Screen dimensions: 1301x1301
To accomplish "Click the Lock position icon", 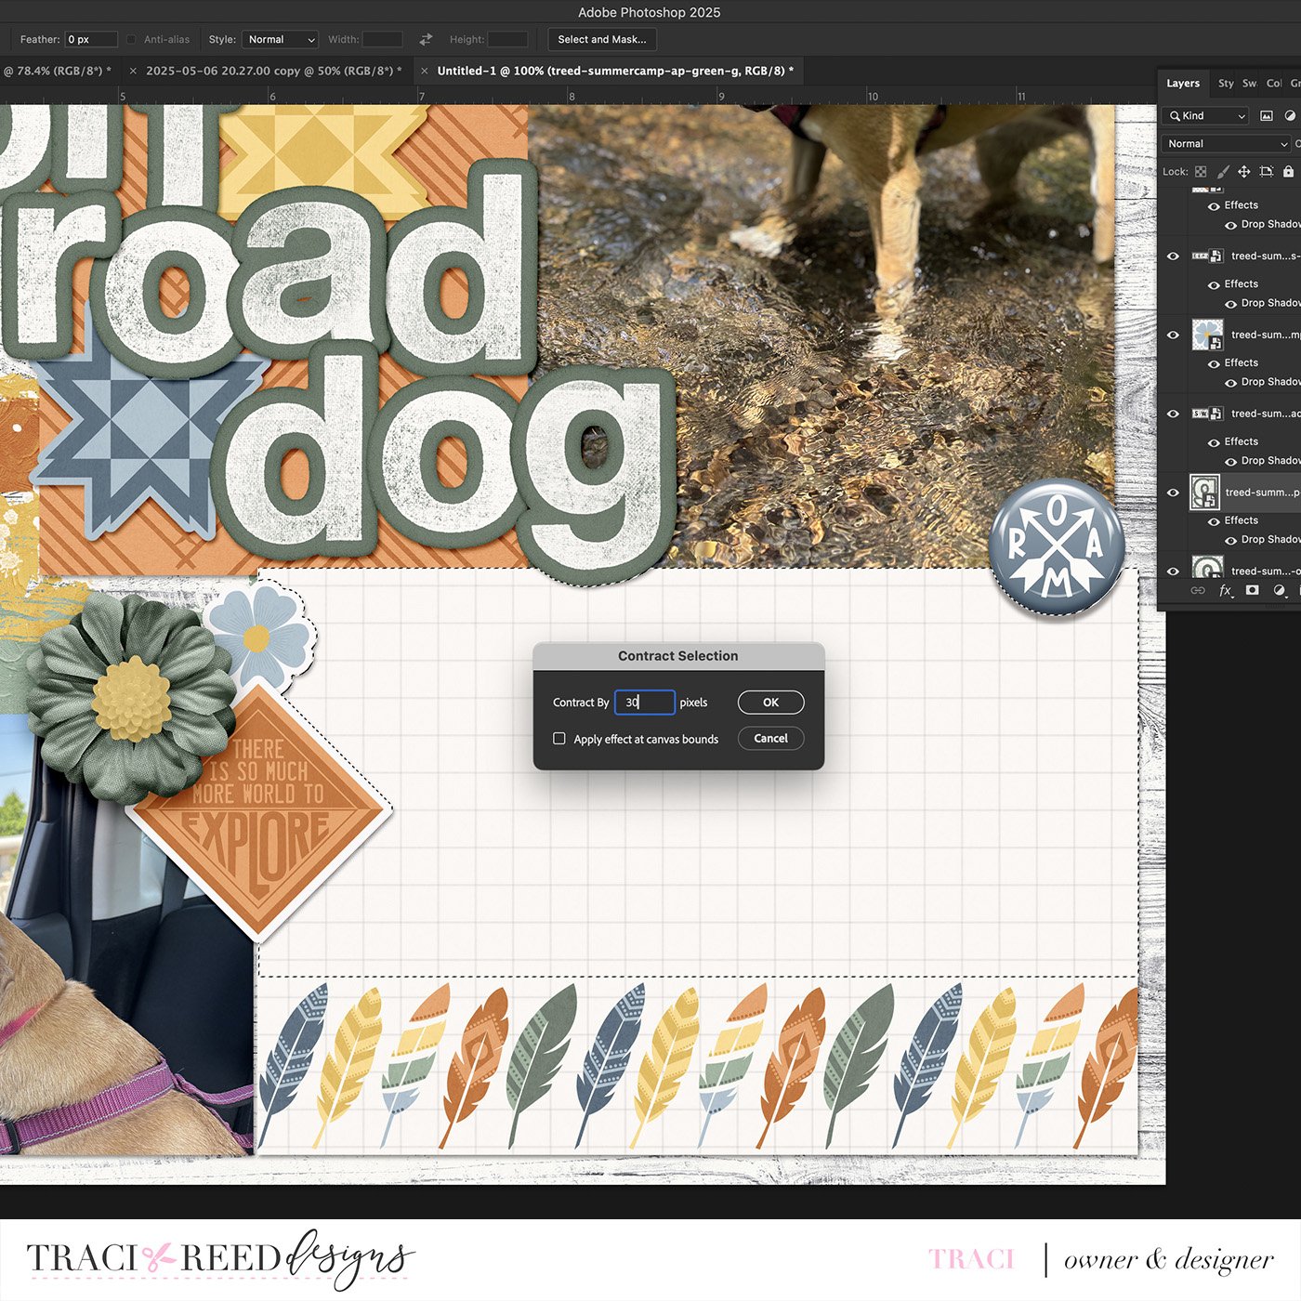I will (1243, 171).
